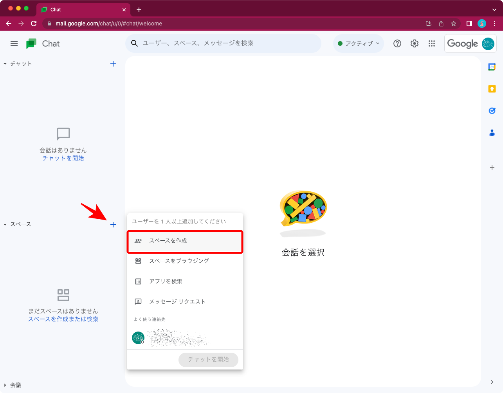Image resolution: width=503 pixels, height=393 pixels.
Task: Select スペースをブラウジング from the menu
Action: (x=179, y=261)
